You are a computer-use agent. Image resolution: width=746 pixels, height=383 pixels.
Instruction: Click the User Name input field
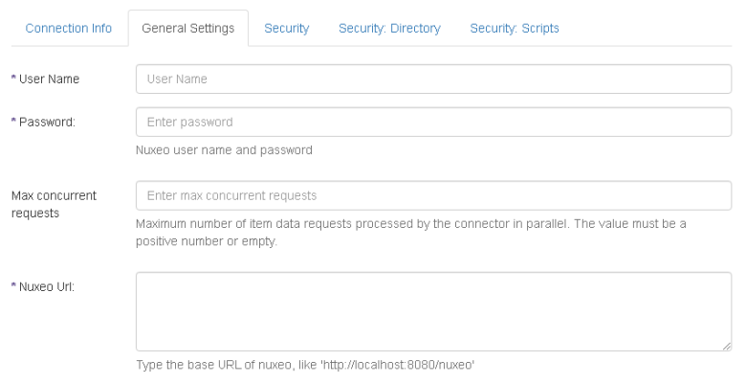(x=433, y=79)
